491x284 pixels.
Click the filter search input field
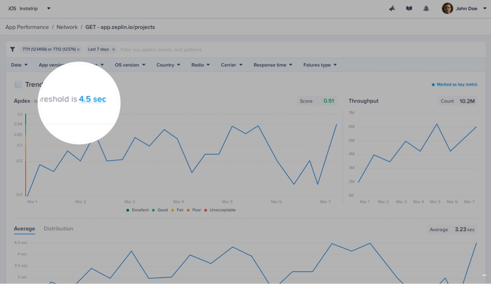coord(223,50)
